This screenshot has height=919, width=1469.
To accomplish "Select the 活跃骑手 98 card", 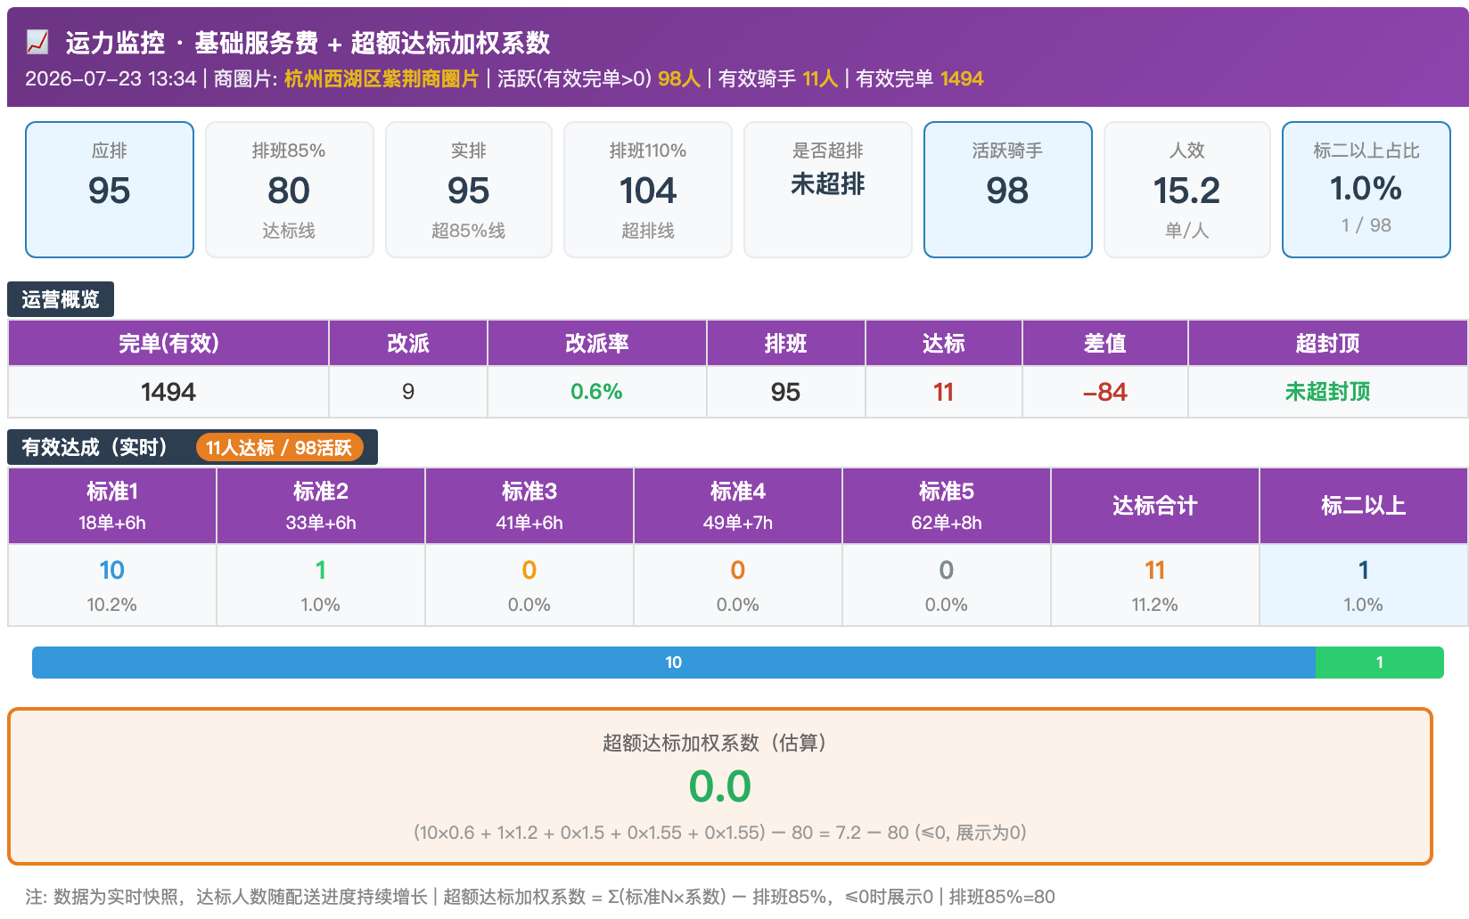I will tap(1008, 190).
